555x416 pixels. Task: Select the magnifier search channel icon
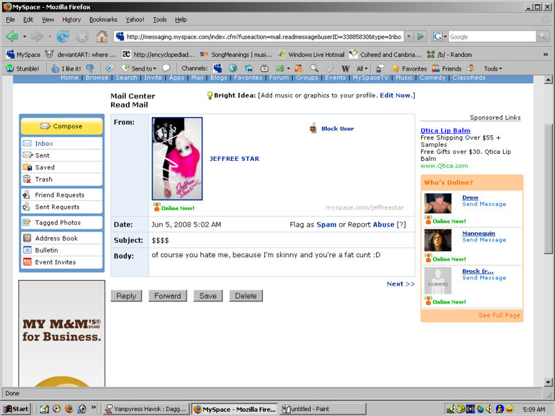pyautogui.click(x=314, y=68)
